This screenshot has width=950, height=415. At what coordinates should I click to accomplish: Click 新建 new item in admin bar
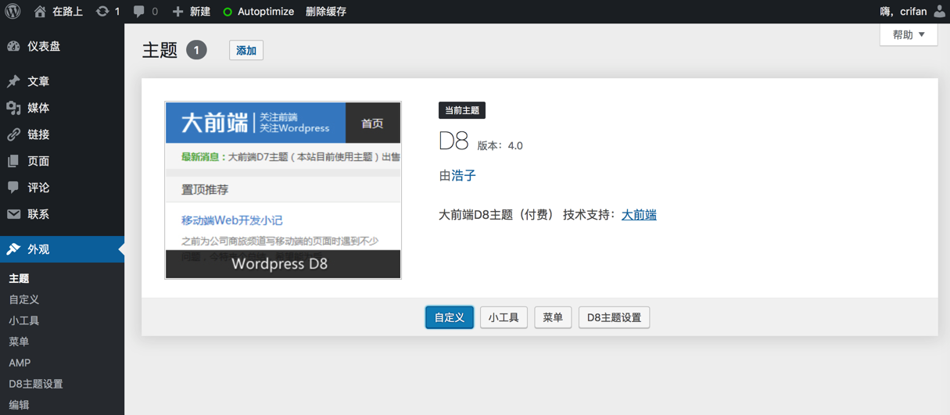tap(200, 11)
